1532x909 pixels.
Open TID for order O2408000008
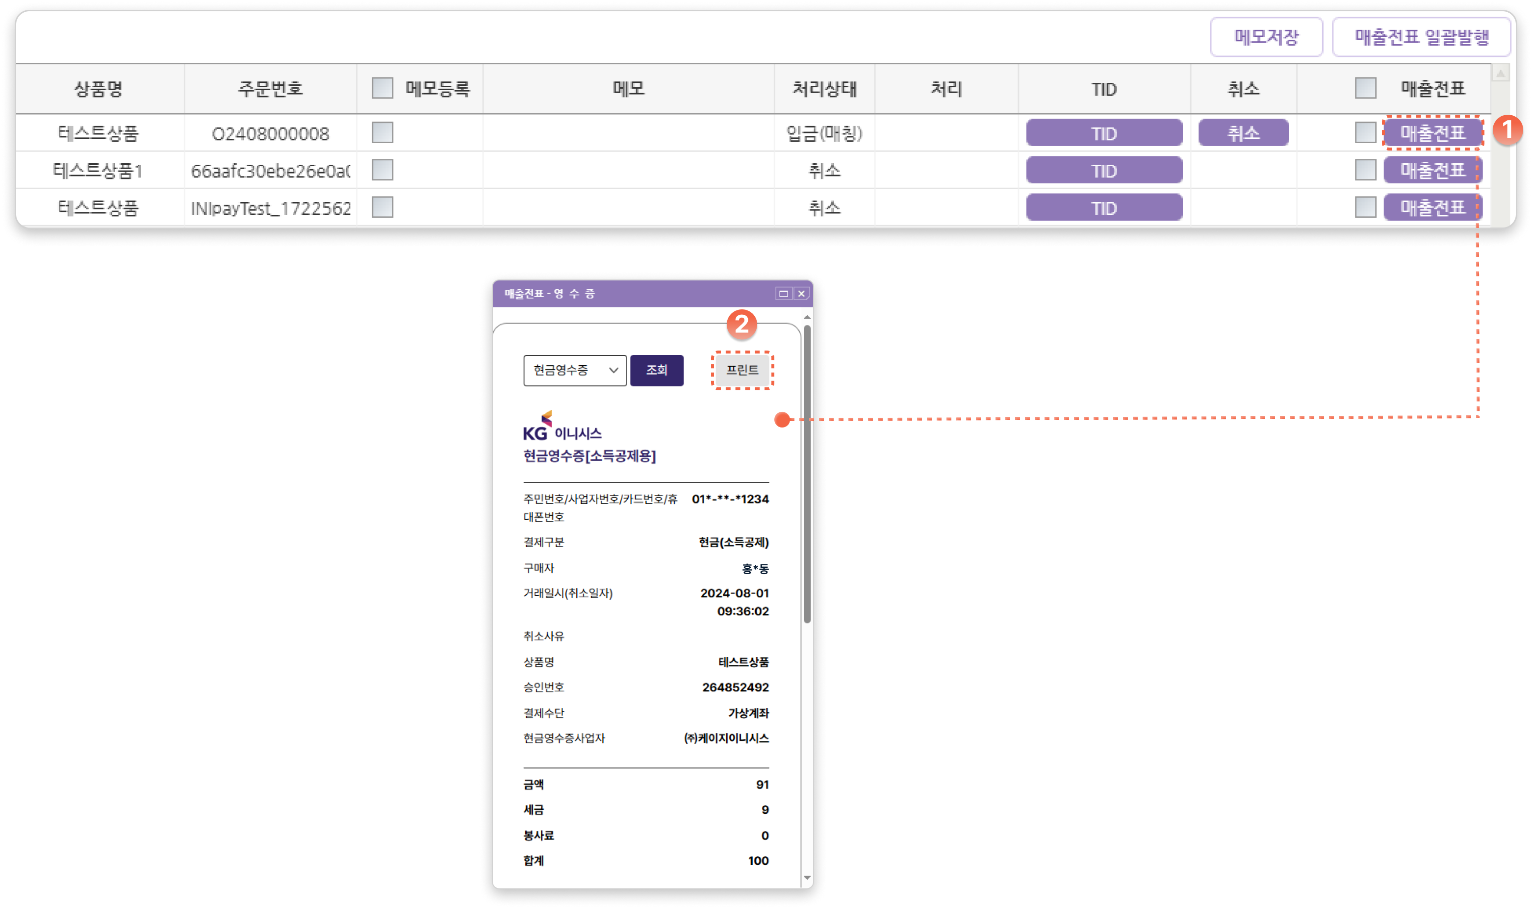[1104, 133]
